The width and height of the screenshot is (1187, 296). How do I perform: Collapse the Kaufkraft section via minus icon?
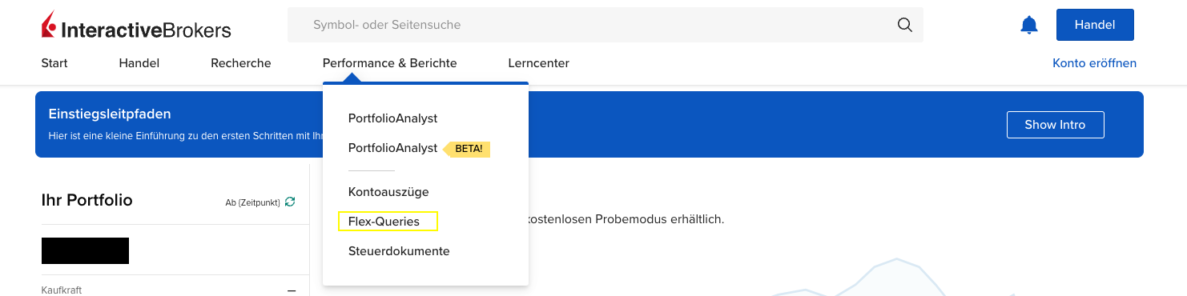[x=292, y=290]
